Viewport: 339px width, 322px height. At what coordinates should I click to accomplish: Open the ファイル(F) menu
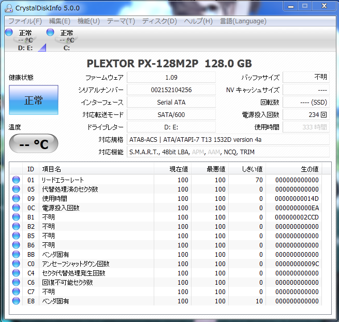point(25,21)
